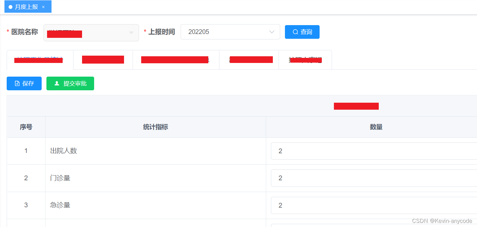Switch to the 月度上报 page tab
477x227 pixels.
pyautogui.click(x=28, y=7)
